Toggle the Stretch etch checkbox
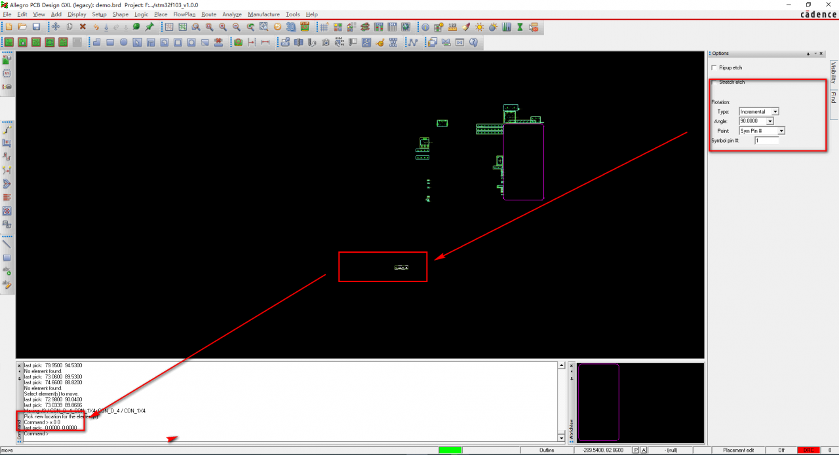This screenshot has width=839, height=455. (714, 82)
